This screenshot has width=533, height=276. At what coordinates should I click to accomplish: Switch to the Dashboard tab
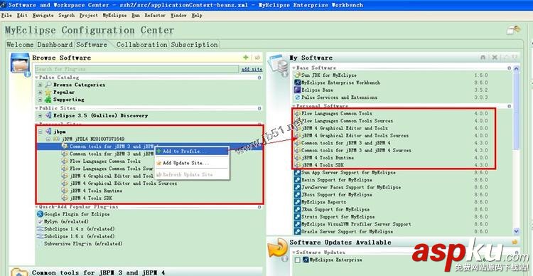click(x=55, y=45)
